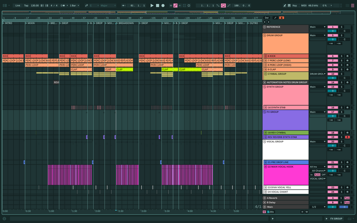Image resolution: width=357 pixels, height=223 pixels.
Task: Click the Link button
Action: click(x=18, y=5)
